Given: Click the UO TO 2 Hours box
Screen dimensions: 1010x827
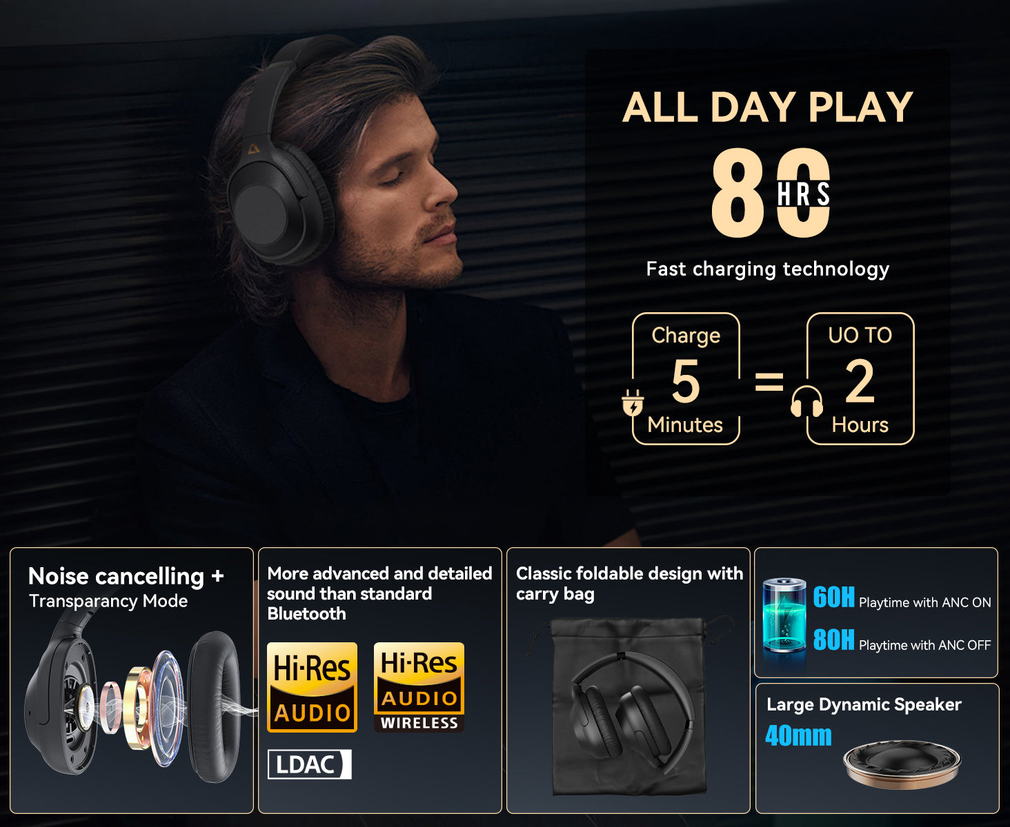Looking at the screenshot, I should pyautogui.click(x=860, y=378).
